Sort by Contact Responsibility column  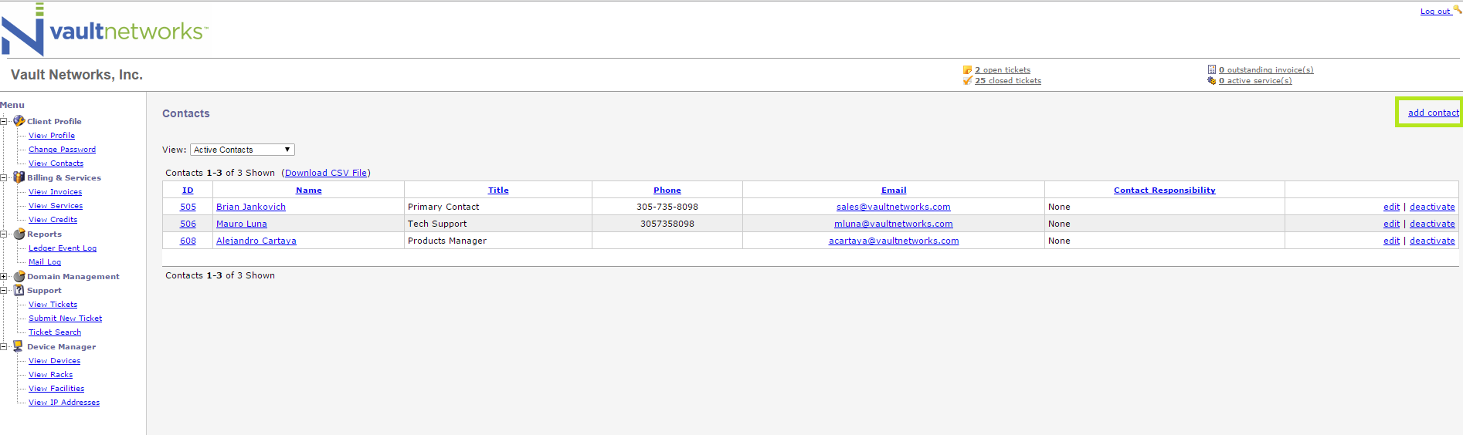[x=1165, y=191]
